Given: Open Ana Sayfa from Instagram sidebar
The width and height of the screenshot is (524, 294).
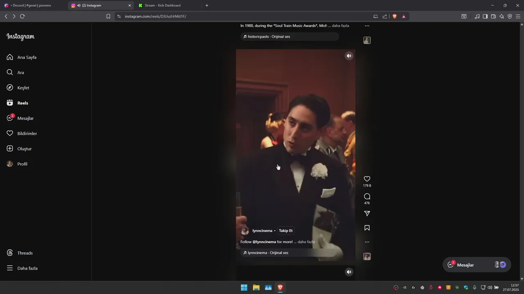Looking at the screenshot, I should [22, 57].
